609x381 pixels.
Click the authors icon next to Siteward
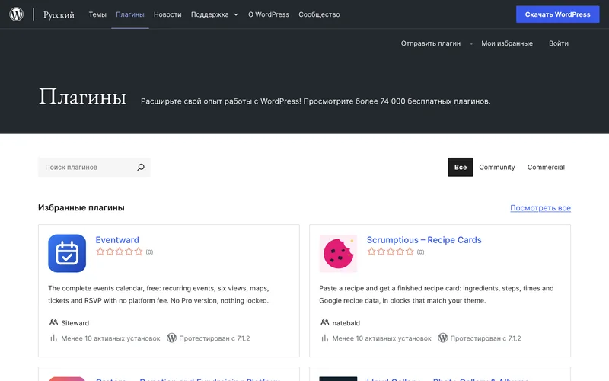pyautogui.click(x=53, y=322)
